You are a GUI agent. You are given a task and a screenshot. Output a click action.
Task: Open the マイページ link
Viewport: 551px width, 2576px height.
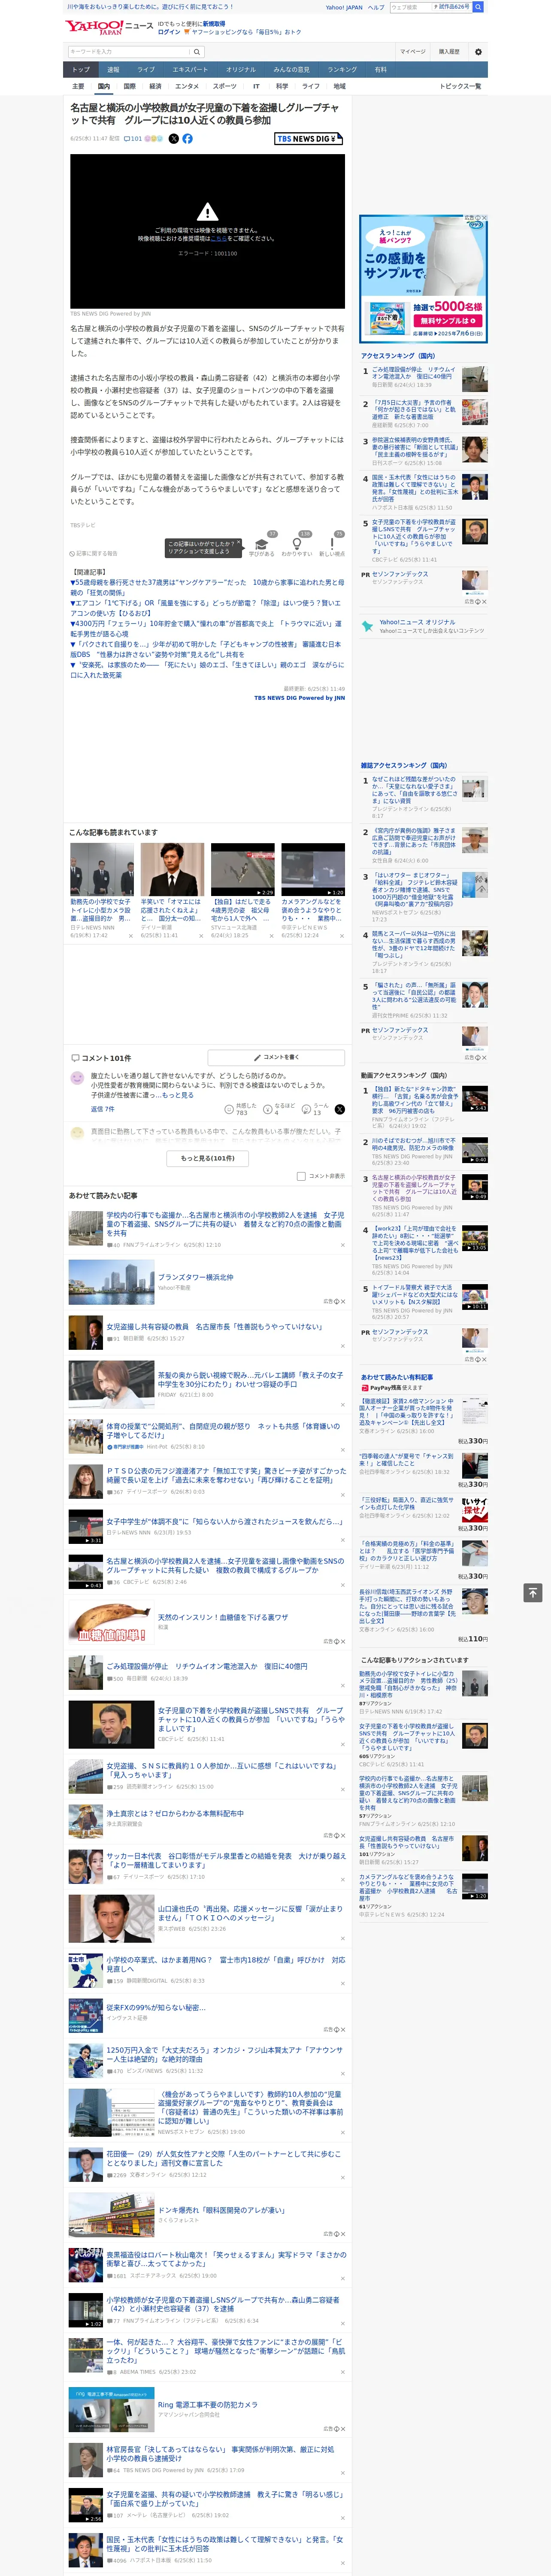(412, 51)
